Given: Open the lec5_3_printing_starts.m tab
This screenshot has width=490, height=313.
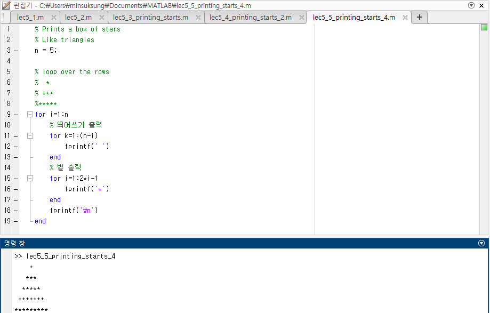Looking at the screenshot, I should click(150, 18).
